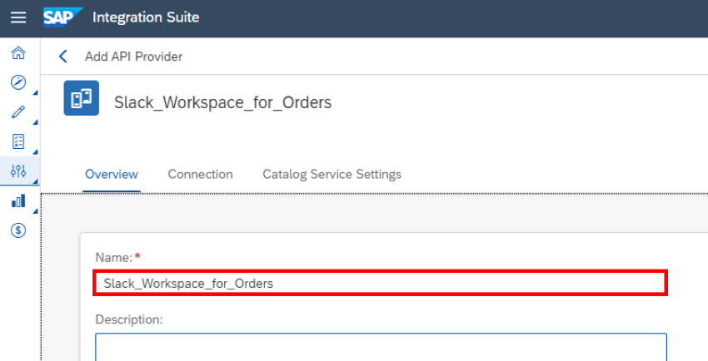Open the Design pencil icon
Viewport: 708px width, 361px height.
pyautogui.click(x=18, y=112)
